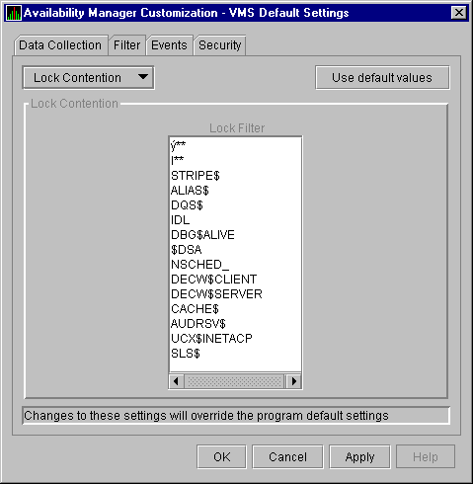Click the left scroll arrow of Lock Filter
Image resolution: width=473 pixels, height=484 pixels.
pyautogui.click(x=177, y=381)
